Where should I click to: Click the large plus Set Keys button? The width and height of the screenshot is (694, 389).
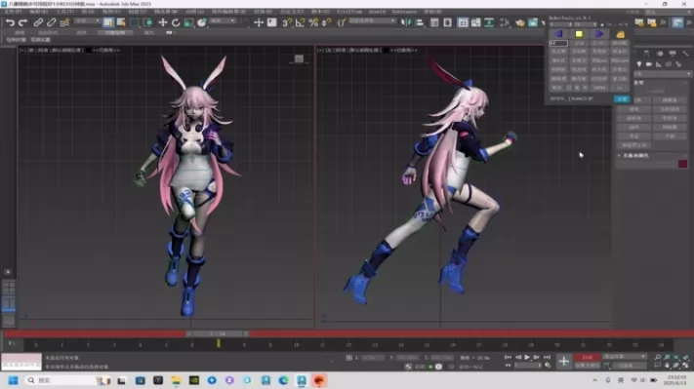(563, 361)
